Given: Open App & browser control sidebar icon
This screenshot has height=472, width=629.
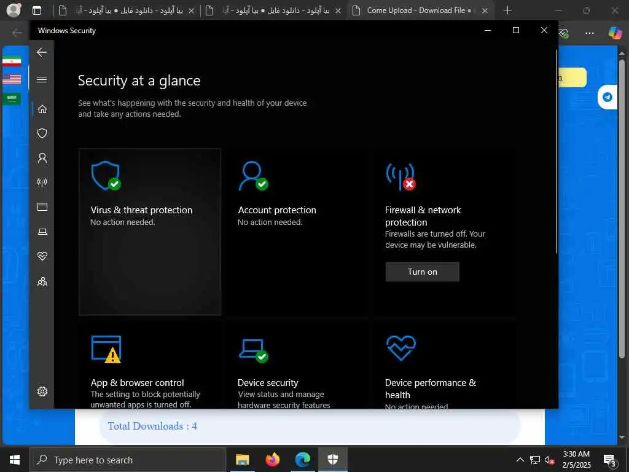Looking at the screenshot, I should point(42,206).
